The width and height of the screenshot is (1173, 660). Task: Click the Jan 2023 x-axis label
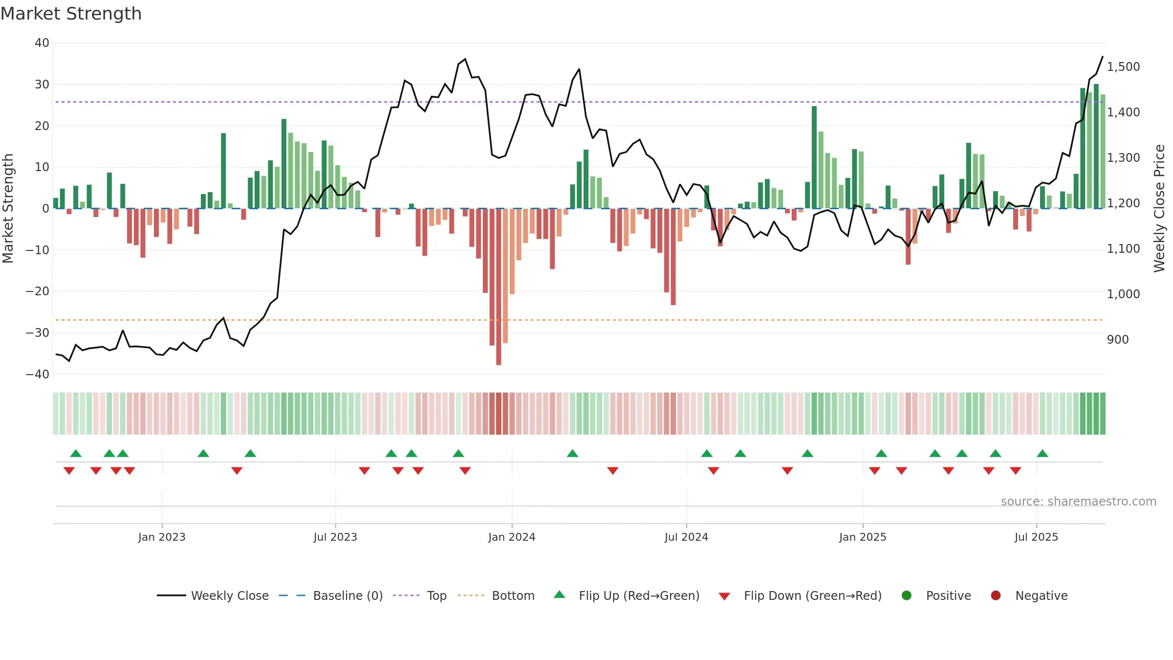click(162, 537)
